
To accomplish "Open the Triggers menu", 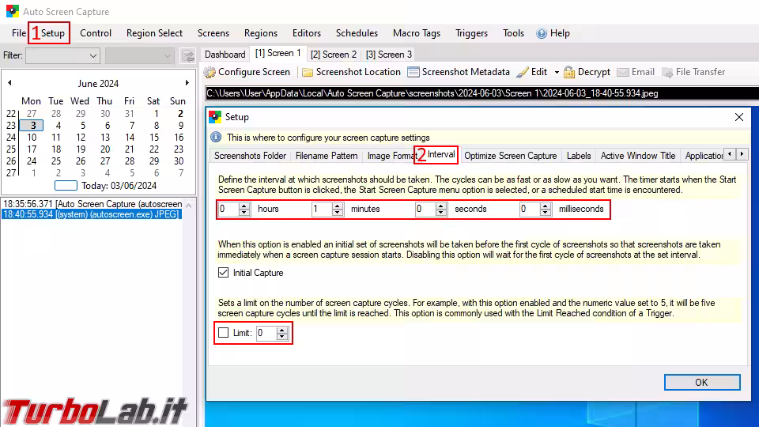I will pos(471,33).
